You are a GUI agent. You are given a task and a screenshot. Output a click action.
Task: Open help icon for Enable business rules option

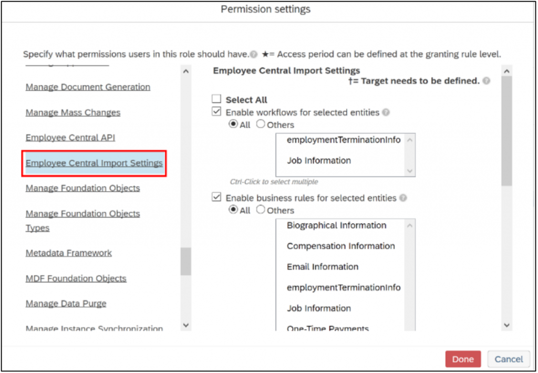click(403, 198)
